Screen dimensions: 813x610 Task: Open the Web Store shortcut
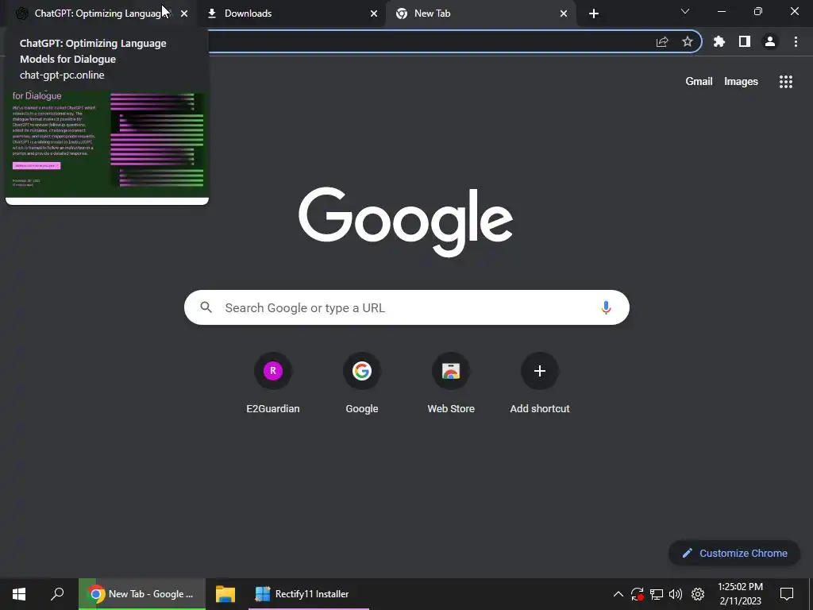pyautogui.click(x=451, y=383)
